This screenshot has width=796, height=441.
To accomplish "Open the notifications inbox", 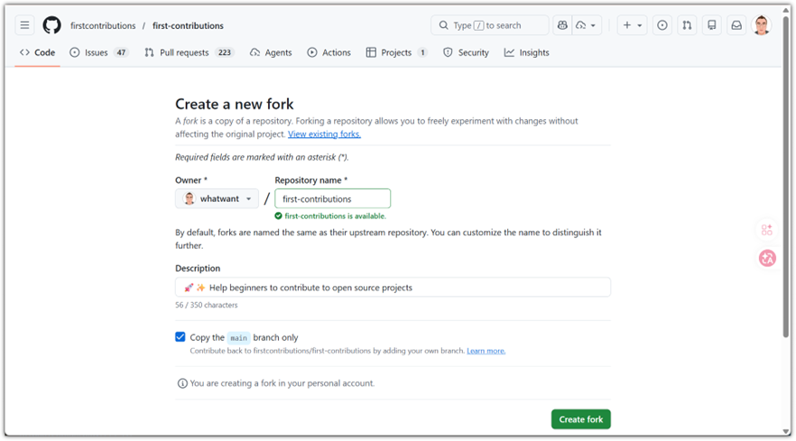I will pos(736,25).
